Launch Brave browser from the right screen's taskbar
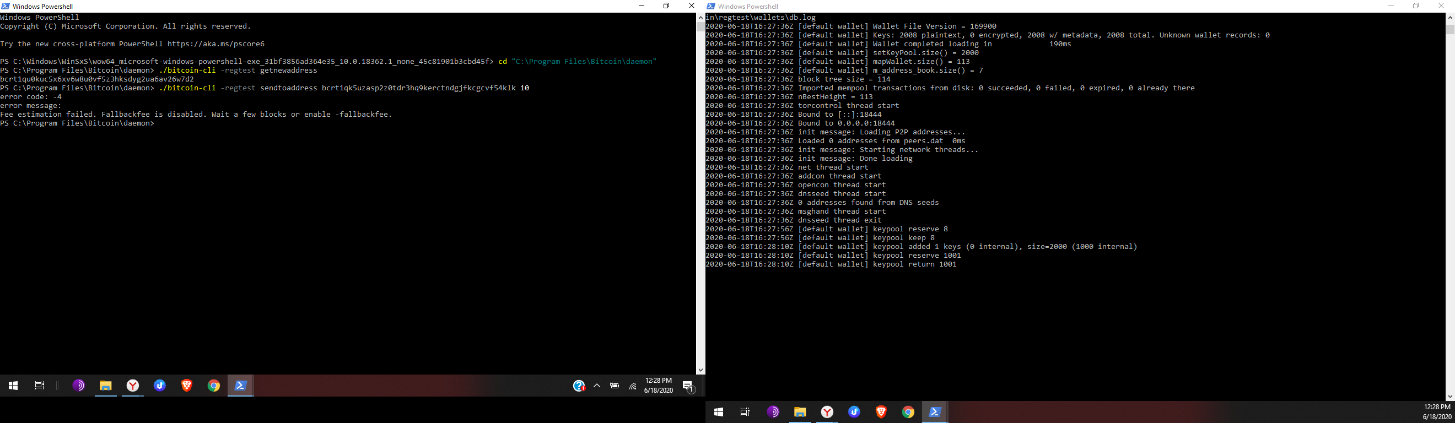This screenshot has width=1455, height=423. tap(881, 413)
